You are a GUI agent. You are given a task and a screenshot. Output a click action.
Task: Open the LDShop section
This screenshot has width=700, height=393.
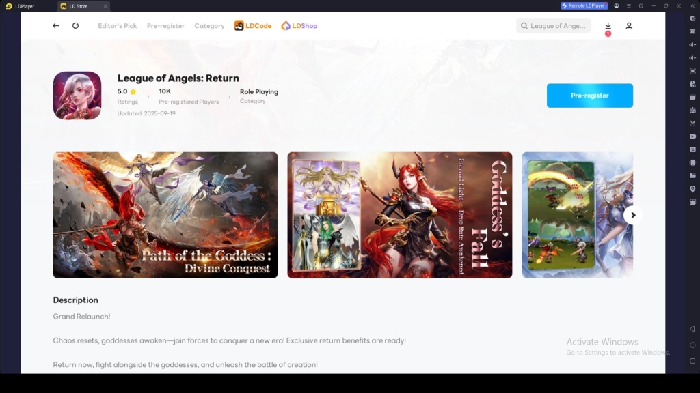coord(299,26)
